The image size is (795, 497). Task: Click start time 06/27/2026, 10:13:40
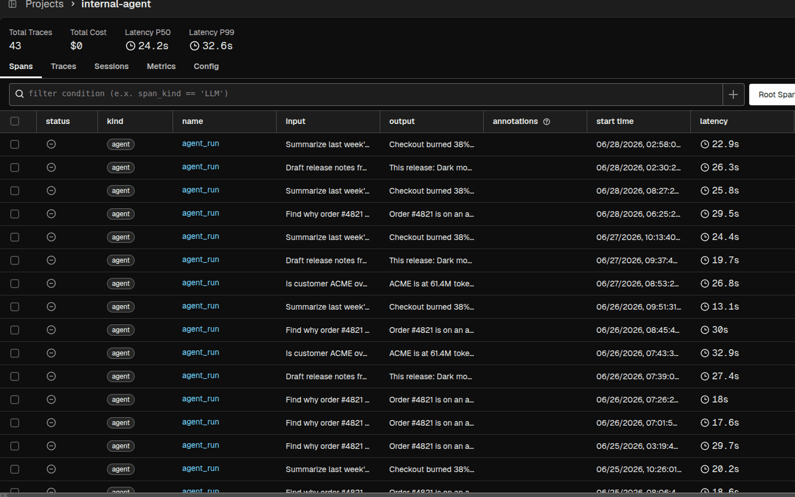pos(638,237)
